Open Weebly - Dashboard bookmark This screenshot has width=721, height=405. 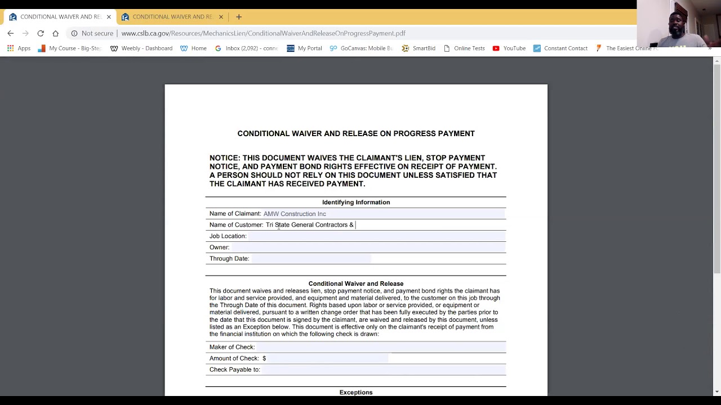(141, 48)
